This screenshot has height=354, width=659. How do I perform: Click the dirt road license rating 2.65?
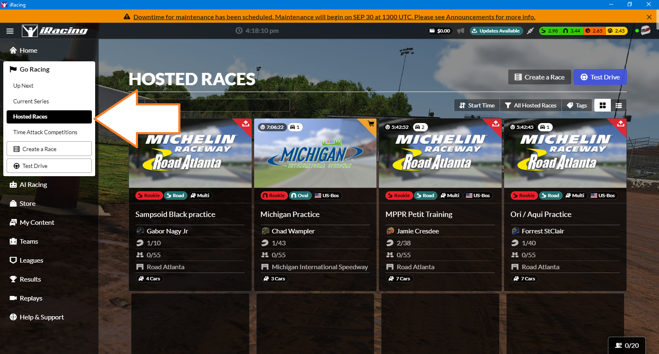pos(594,31)
